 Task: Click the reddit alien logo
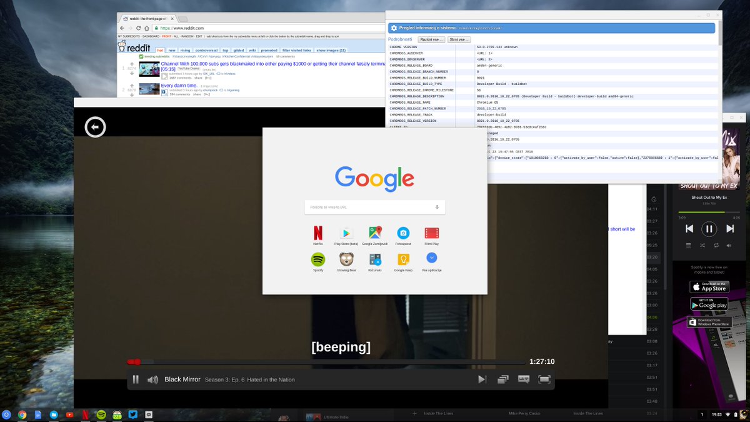(122, 46)
